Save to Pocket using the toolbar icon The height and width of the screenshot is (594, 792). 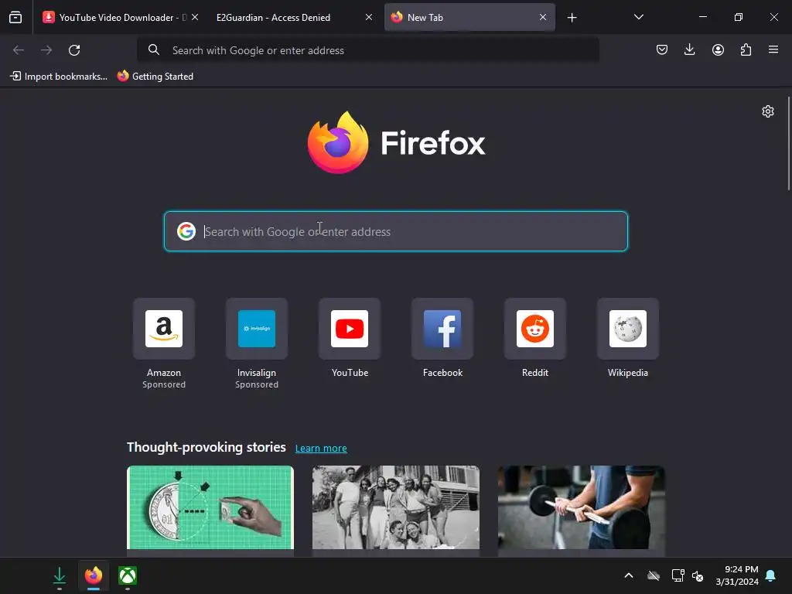662,49
